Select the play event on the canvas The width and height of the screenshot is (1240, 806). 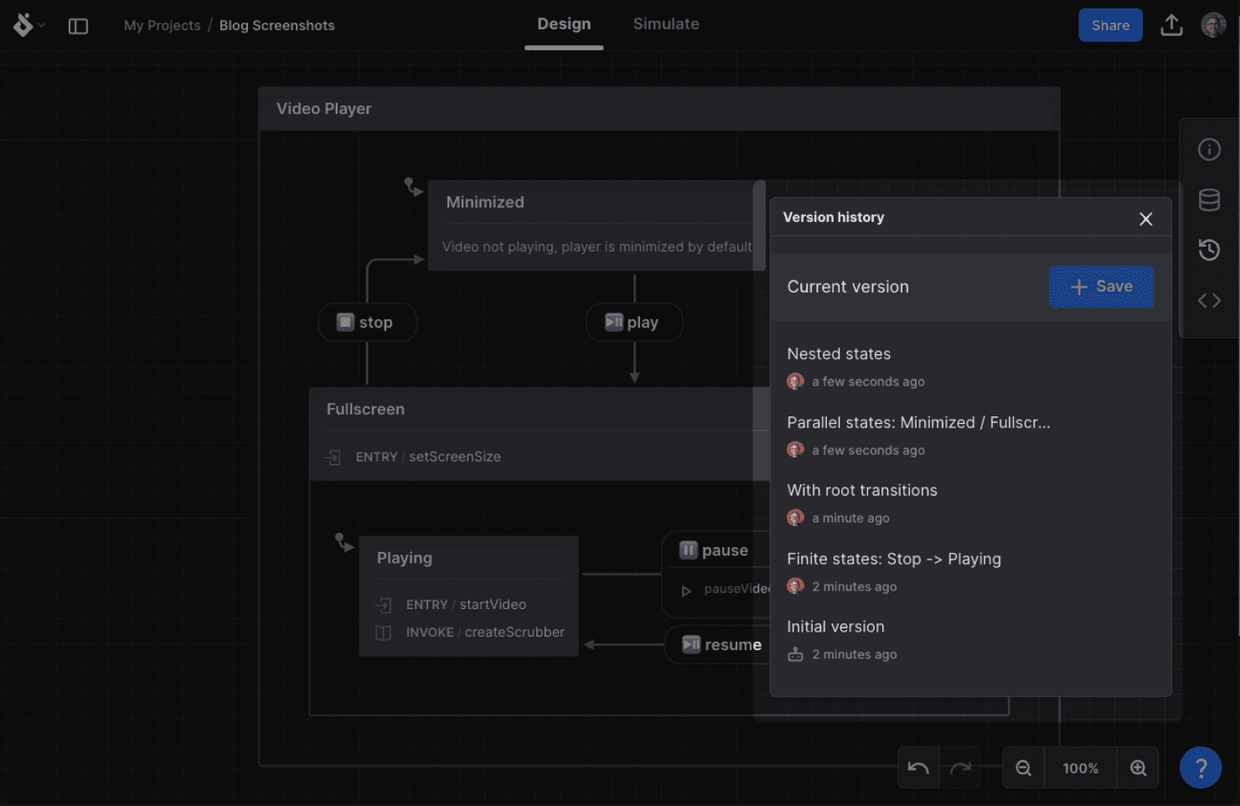click(x=634, y=322)
